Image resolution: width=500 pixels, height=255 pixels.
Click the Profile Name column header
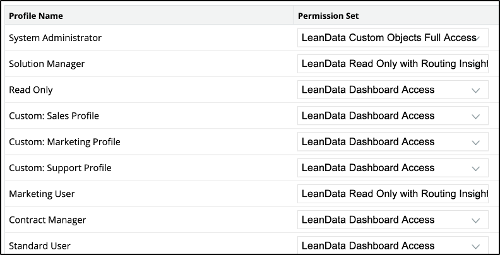[36, 15]
